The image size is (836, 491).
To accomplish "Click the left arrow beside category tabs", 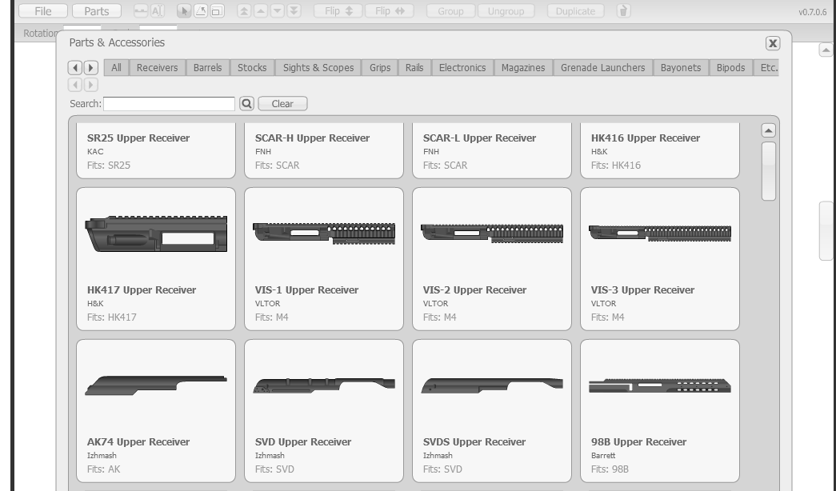I will click(75, 68).
